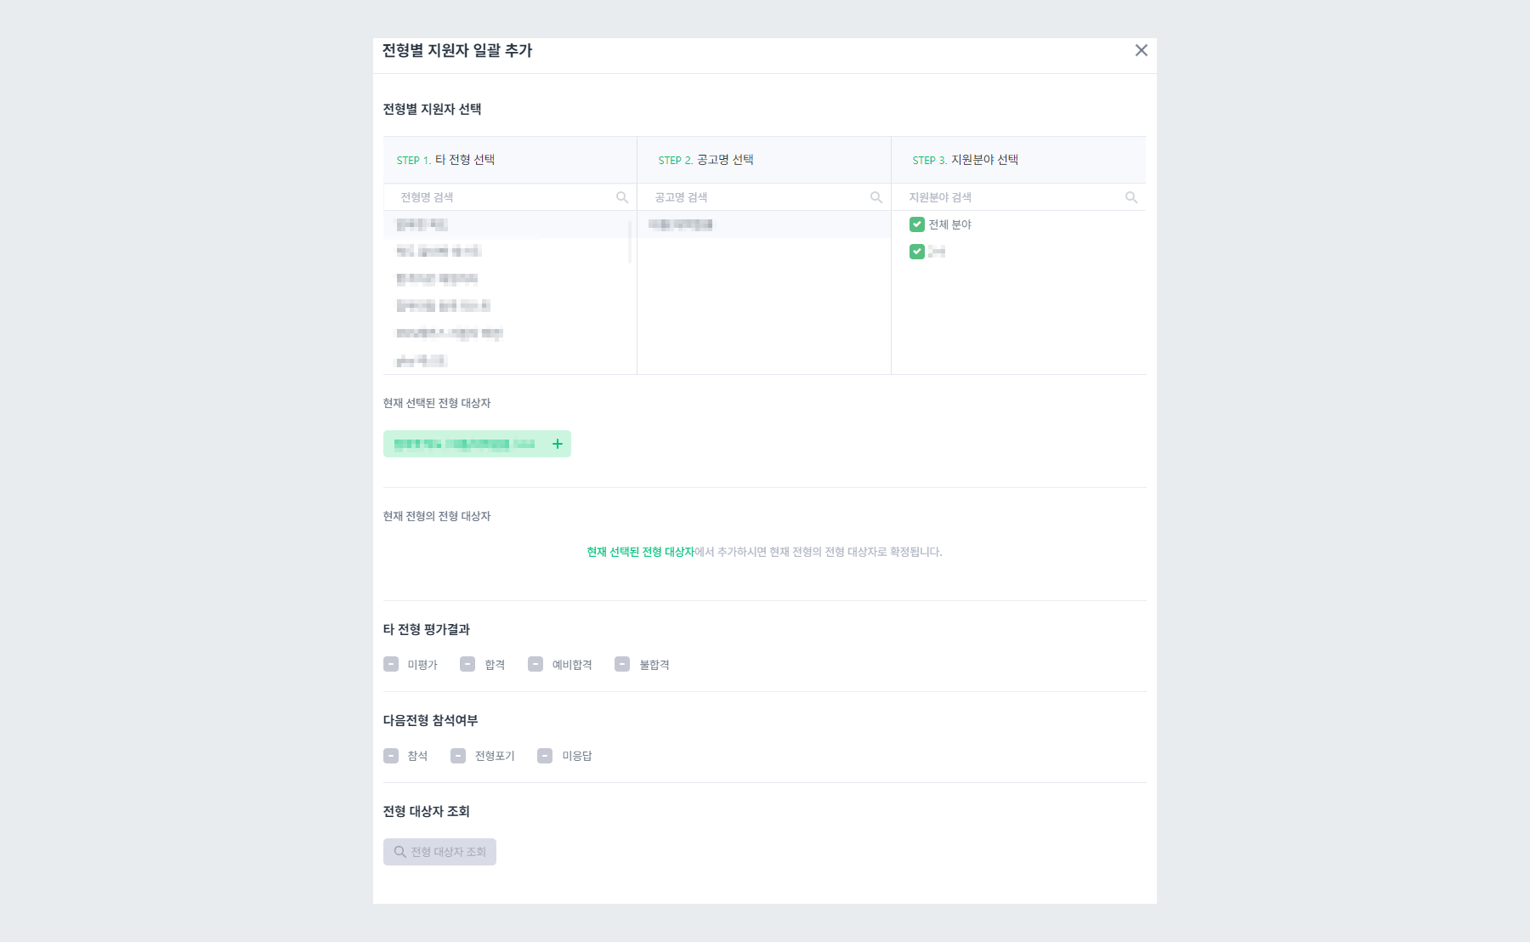Check the 예비합격 option
This screenshot has width=1530, height=942.
[535, 664]
